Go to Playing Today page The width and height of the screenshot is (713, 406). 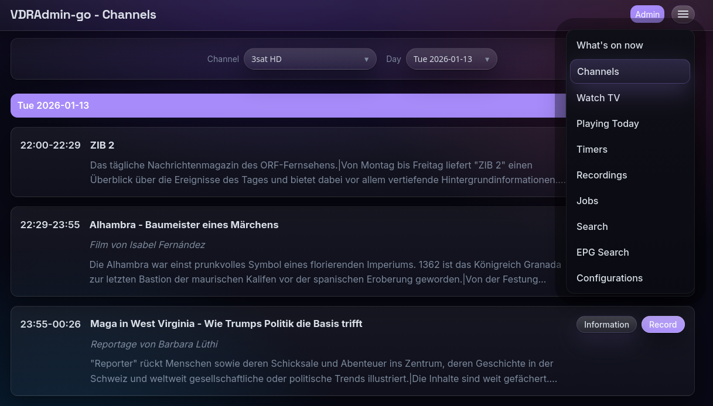pos(608,123)
